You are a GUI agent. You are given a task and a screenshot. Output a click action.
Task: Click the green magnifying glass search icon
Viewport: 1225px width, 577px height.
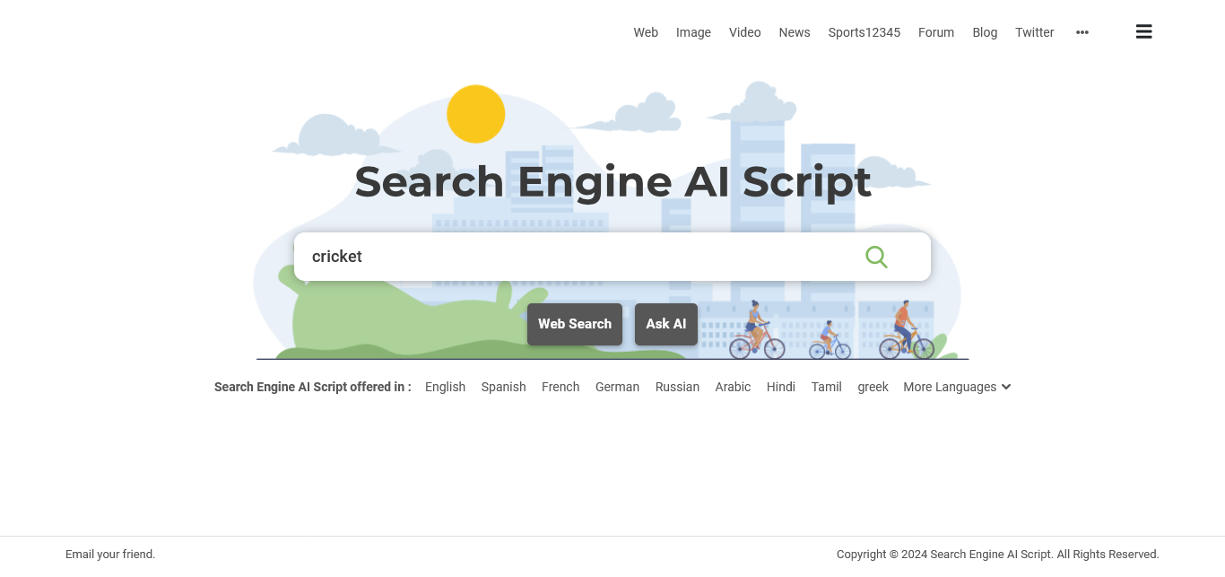pos(876,257)
